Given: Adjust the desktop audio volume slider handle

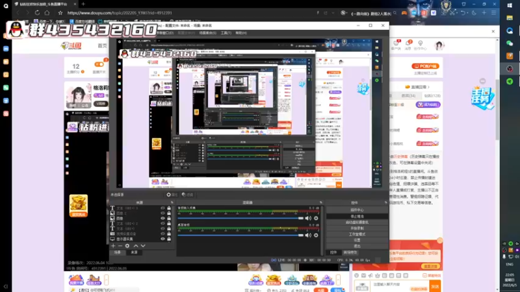Looking at the screenshot, I should coord(300,235).
